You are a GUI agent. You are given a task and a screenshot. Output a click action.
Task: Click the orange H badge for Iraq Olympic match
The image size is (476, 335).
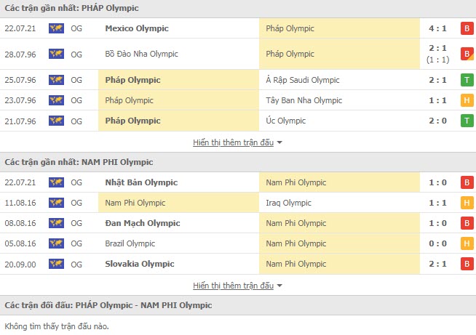tap(467, 203)
